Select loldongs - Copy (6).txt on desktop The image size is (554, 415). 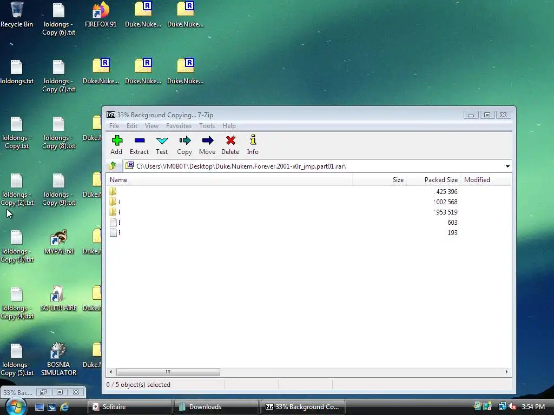[58, 19]
